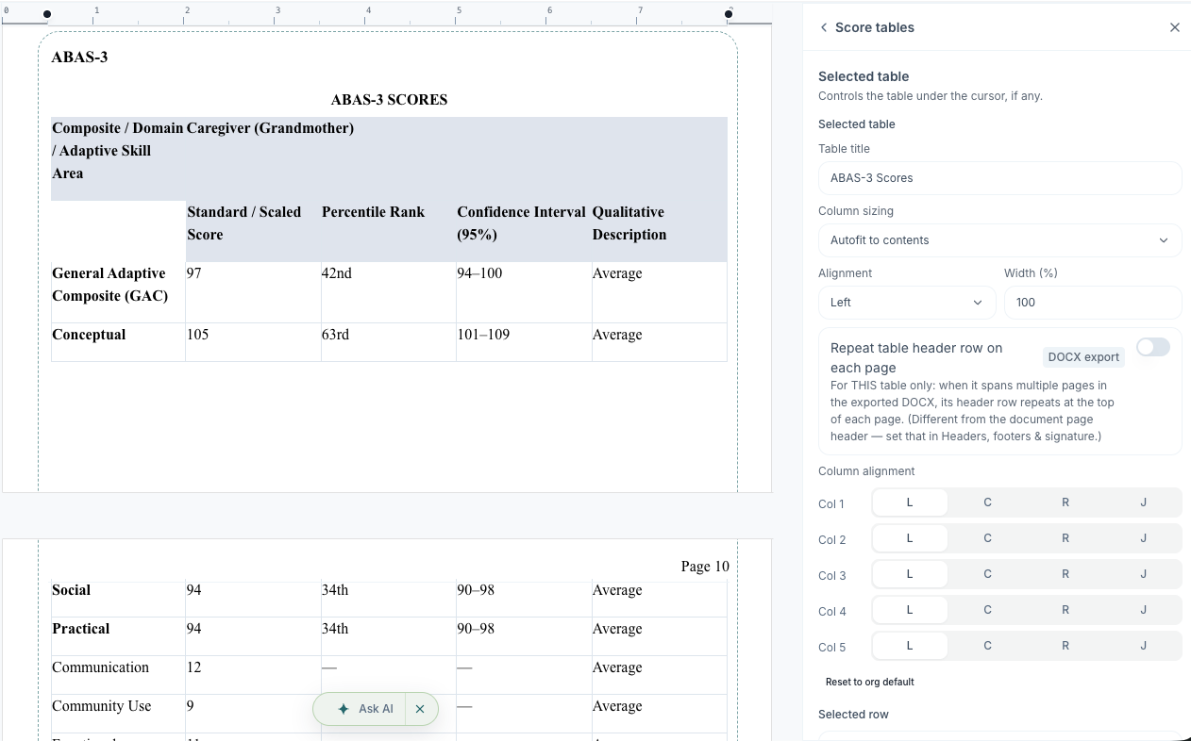Click the DOCX export badge
Viewport: 1191px width, 741px height.
pyautogui.click(x=1083, y=356)
